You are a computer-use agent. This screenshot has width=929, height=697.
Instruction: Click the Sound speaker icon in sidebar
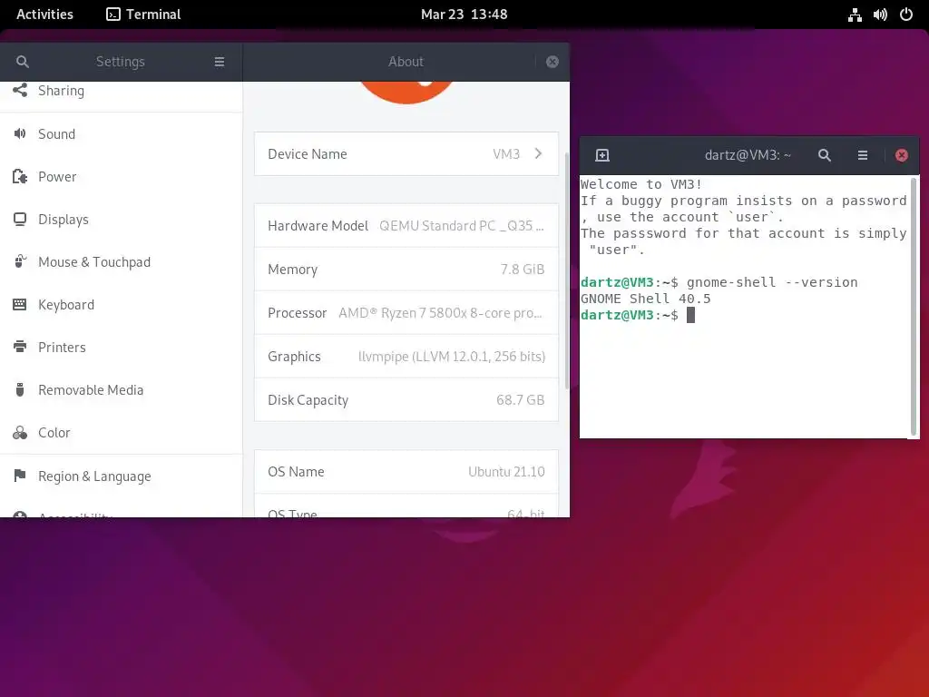[x=20, y=134]
